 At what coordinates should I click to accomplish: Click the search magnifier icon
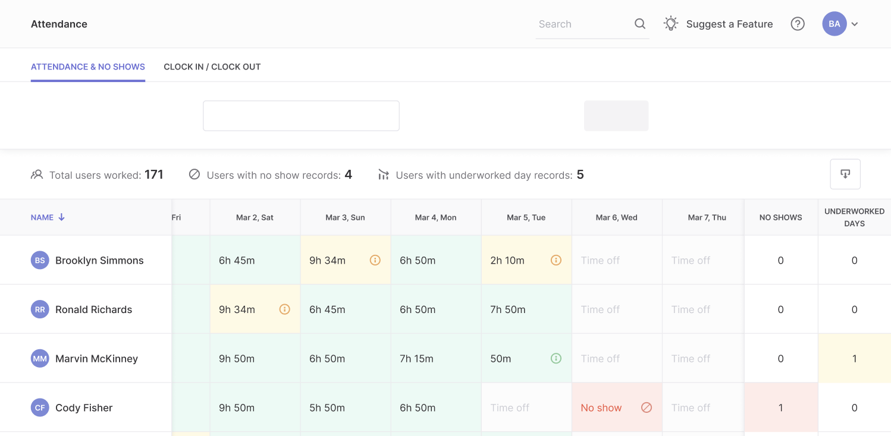click(639, 24)
